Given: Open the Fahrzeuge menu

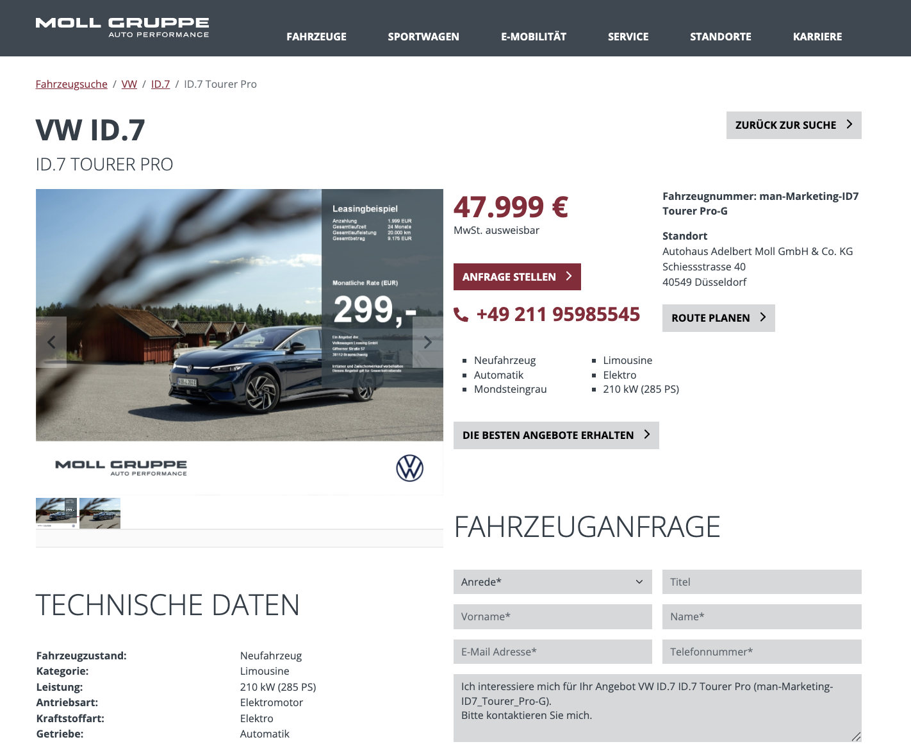Looking at the screenshot, I should (x=316, y=37).
